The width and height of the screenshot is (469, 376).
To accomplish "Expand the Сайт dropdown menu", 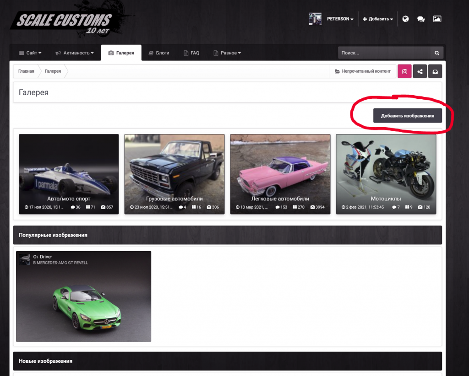I will pos(30,53).
